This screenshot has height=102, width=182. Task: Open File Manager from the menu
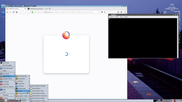pos(8,65)
